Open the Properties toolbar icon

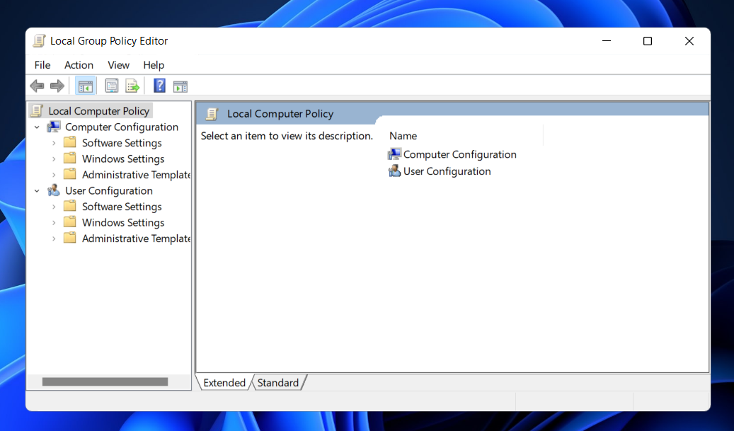111,86
